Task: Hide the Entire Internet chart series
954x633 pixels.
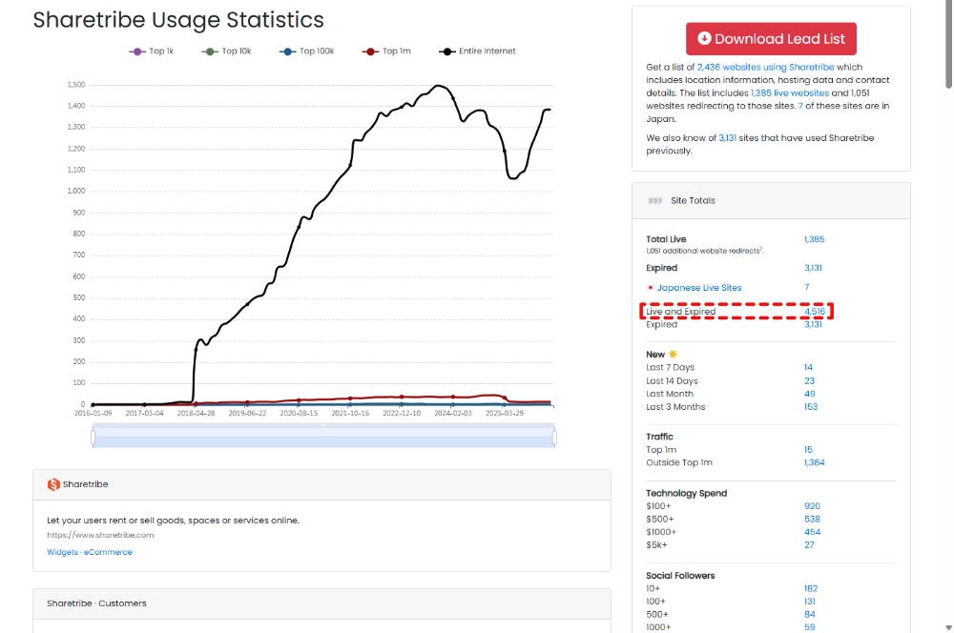Action: coord(477,51)
